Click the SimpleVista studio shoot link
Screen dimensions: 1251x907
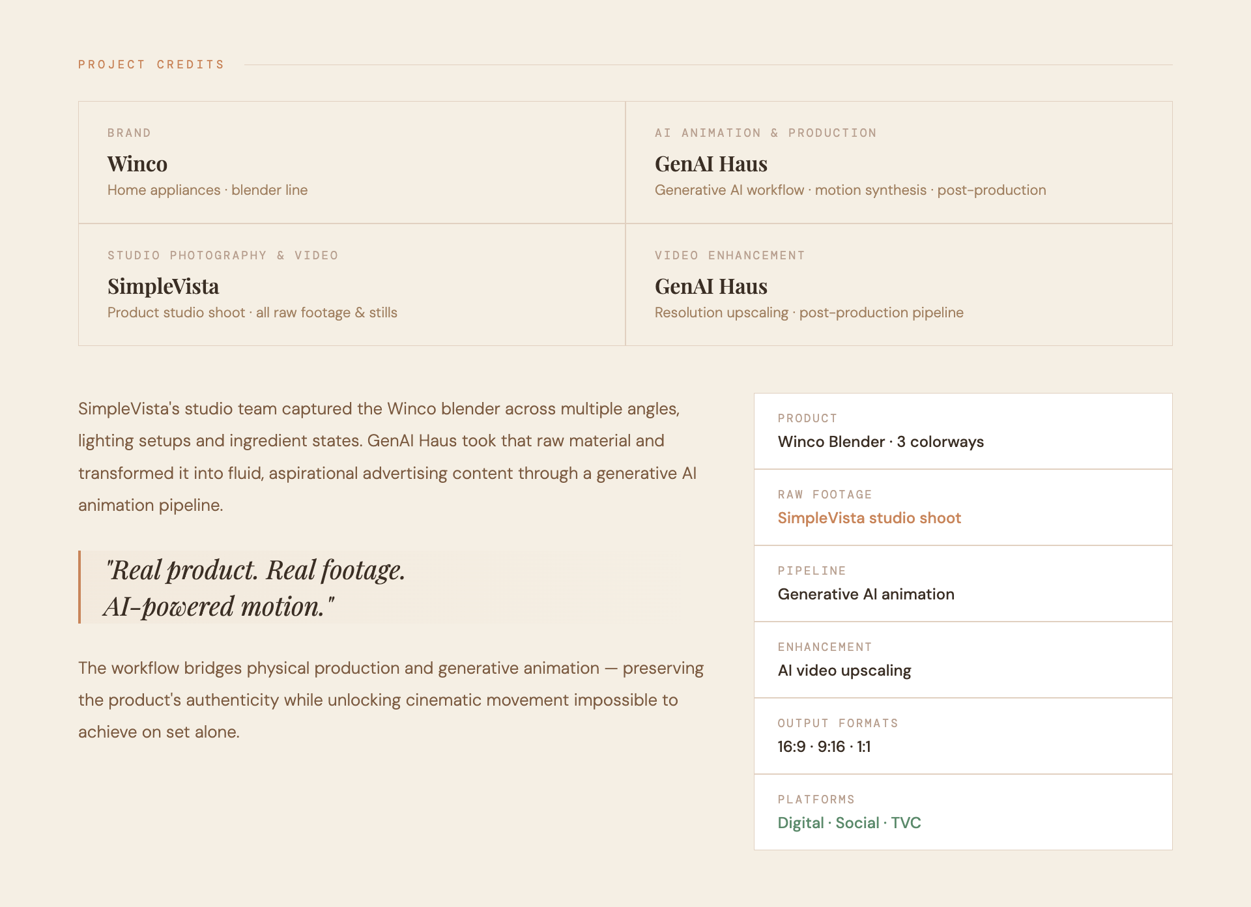869,518
